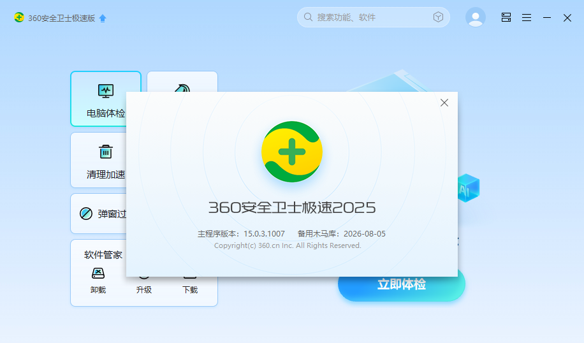Close the 360 main window
This screenshot has height=343, width=584.
567,18
